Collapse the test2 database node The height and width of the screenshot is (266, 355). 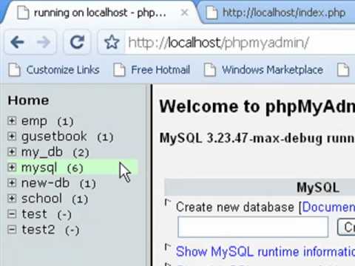[x=12, y=230]
